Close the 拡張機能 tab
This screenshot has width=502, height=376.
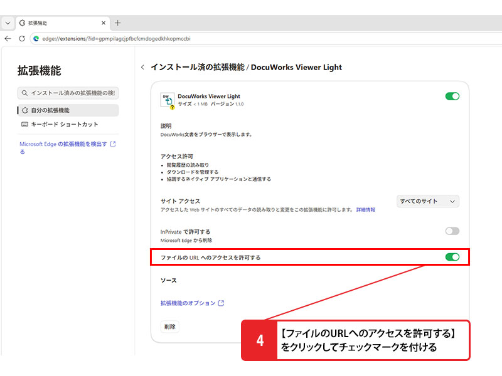[x=104, y=23]
